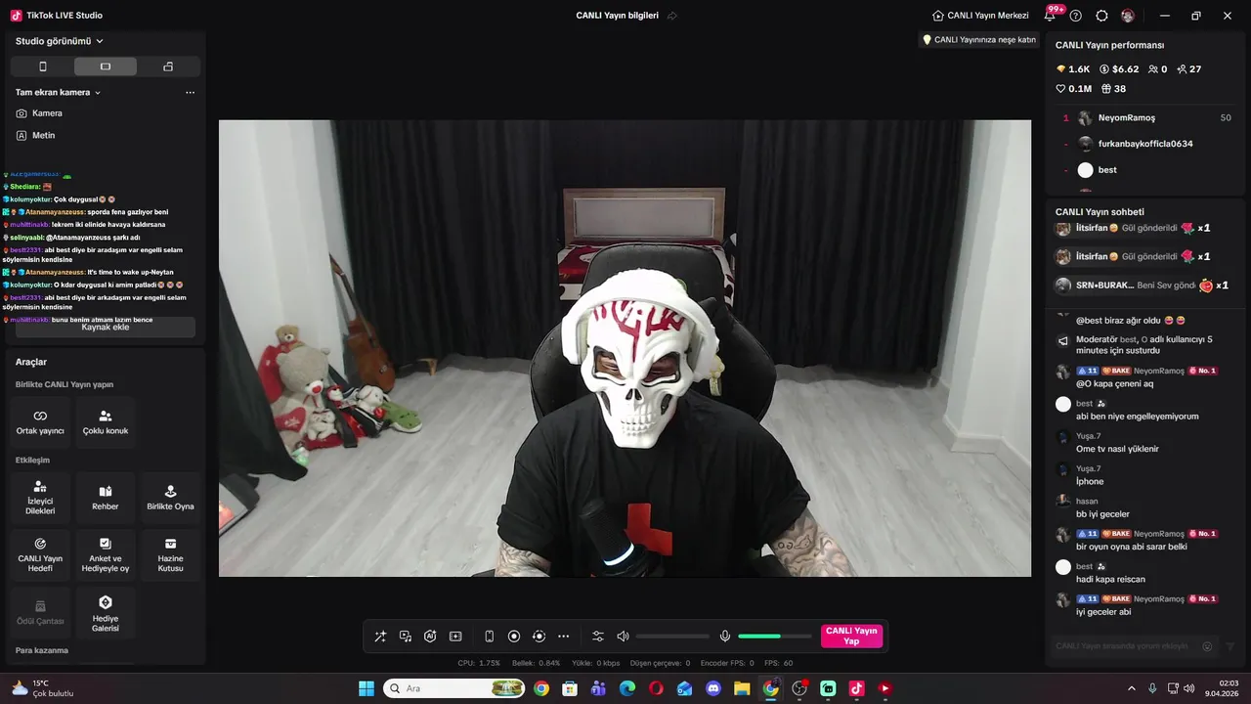Open Discord from the taskbar
The width and height of the screenshot is (1251, 704).
tap(713, 688)
